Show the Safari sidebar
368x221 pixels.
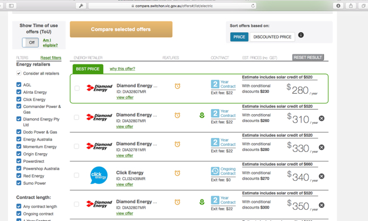pyautogui.click(x=11, y=6)
